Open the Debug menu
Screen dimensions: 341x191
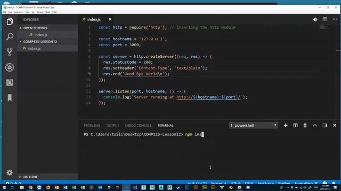pyautogui.click(x=40, y=12)
